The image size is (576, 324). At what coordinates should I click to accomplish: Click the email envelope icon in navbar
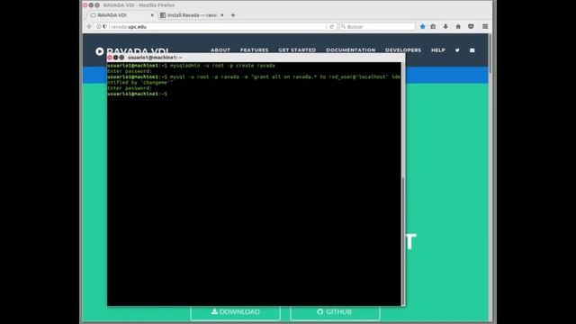coord(472,50)
